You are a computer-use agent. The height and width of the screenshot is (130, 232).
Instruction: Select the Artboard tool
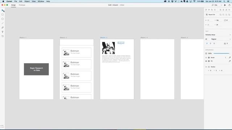3,36
